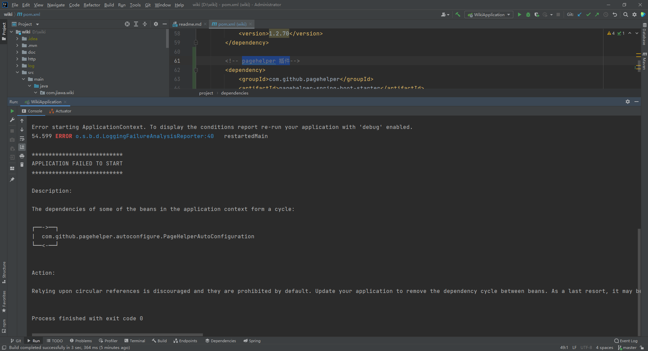Open Problems tool window
The width and height of the screenshot is (648, 351).
tap(81, 341)
